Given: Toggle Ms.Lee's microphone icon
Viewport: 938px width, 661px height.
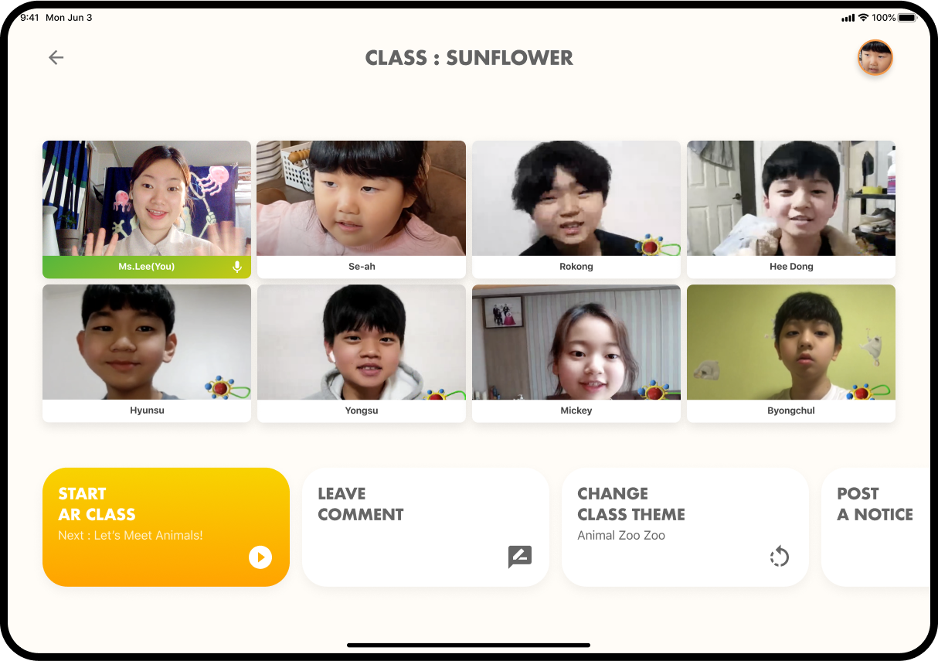Looking at the screenshot, I should click(237, 267).
